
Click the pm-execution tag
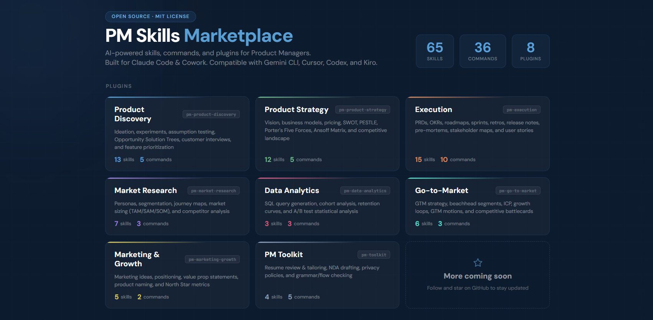(x=521, y=110)
